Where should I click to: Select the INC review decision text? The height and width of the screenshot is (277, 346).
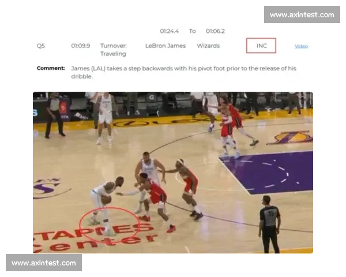[x=261, y=46]
